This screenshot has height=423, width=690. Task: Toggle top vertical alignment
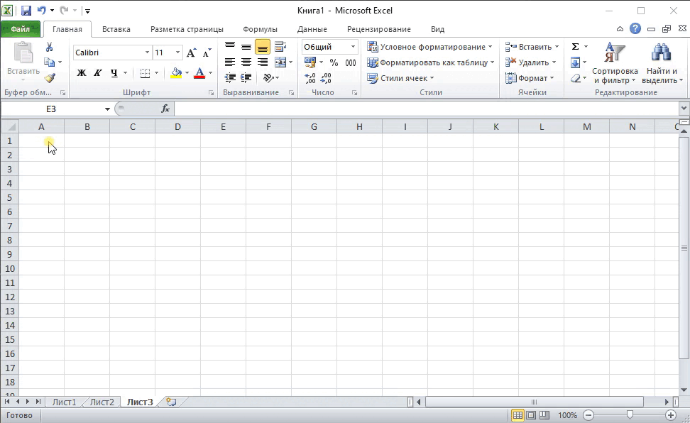tap(230, 47)
